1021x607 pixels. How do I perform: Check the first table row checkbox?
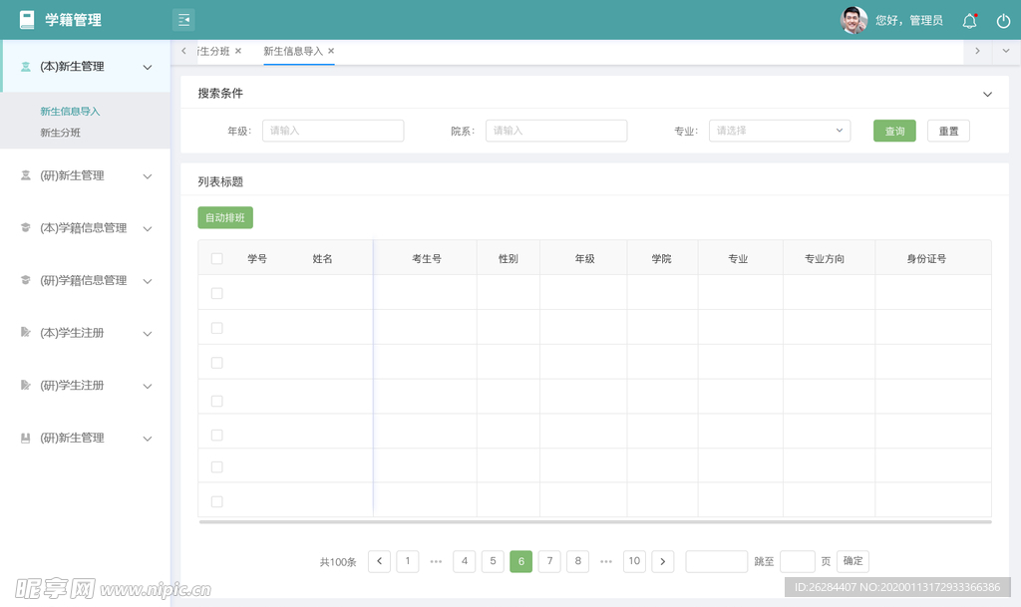coord(217,293)
